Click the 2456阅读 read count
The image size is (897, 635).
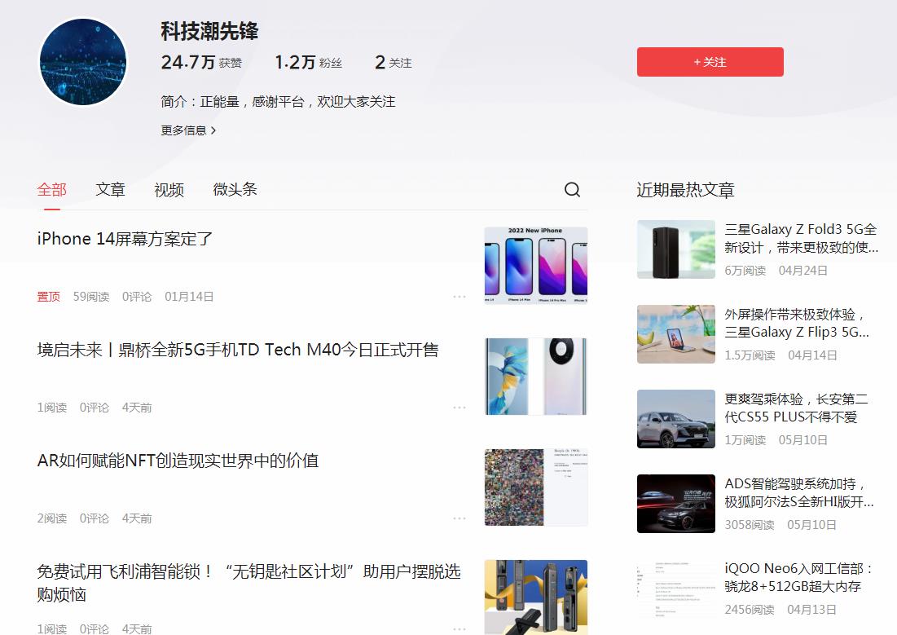750,609
